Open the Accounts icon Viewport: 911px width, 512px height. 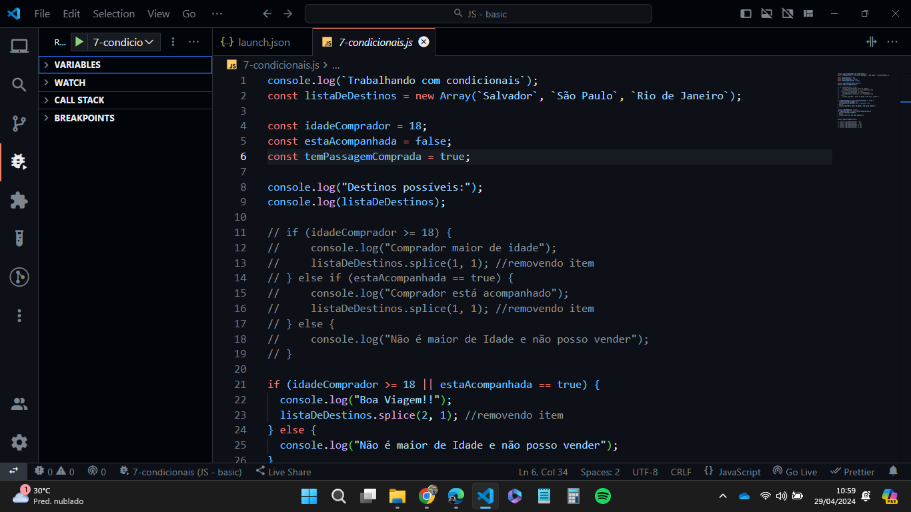click(x=19, y=404)
